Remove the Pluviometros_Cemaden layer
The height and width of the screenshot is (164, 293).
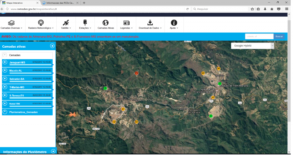coord(5,112)
